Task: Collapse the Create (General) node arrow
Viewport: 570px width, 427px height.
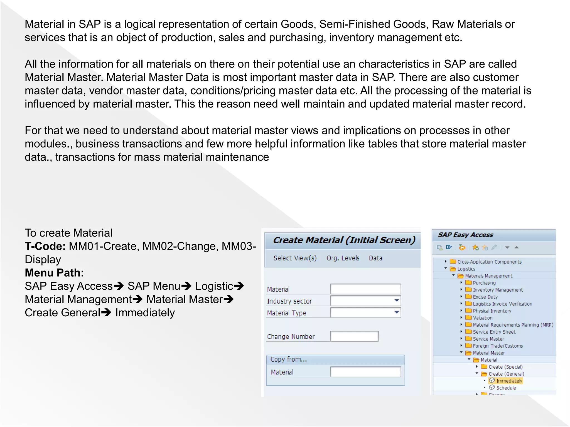Action: click(x=477, y=373)
